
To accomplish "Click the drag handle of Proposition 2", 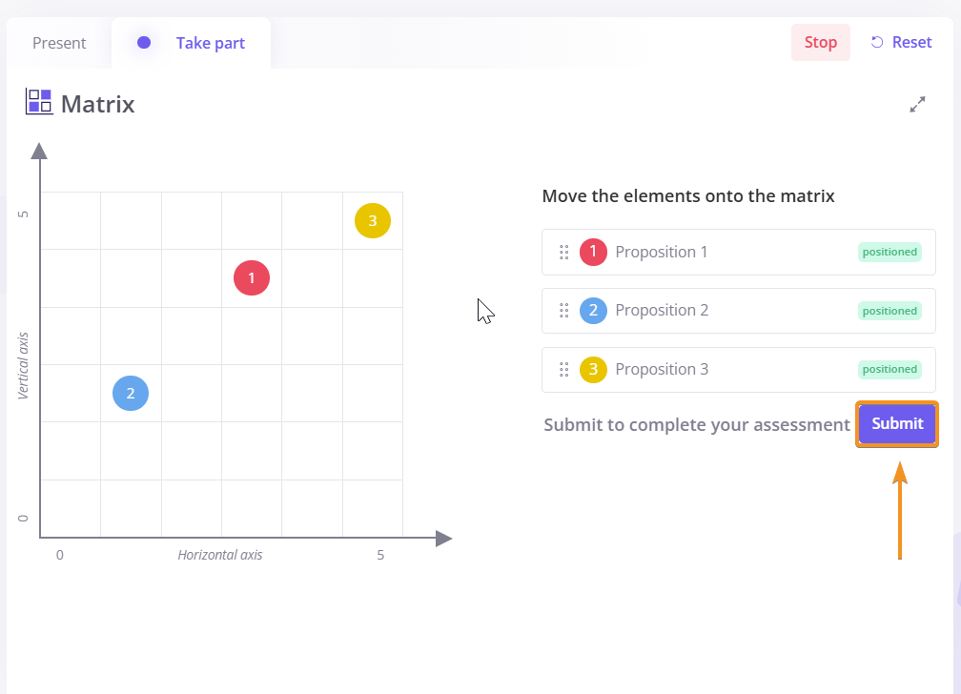I will tap(563, 311).
